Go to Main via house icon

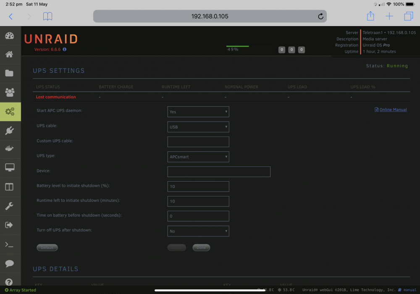coord(9,54)
